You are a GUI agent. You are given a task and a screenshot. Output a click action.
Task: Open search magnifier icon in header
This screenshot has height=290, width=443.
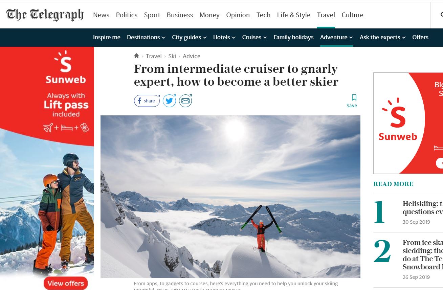point(441,15)
